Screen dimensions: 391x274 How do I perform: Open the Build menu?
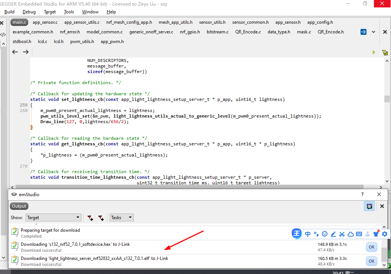(9, 12)
